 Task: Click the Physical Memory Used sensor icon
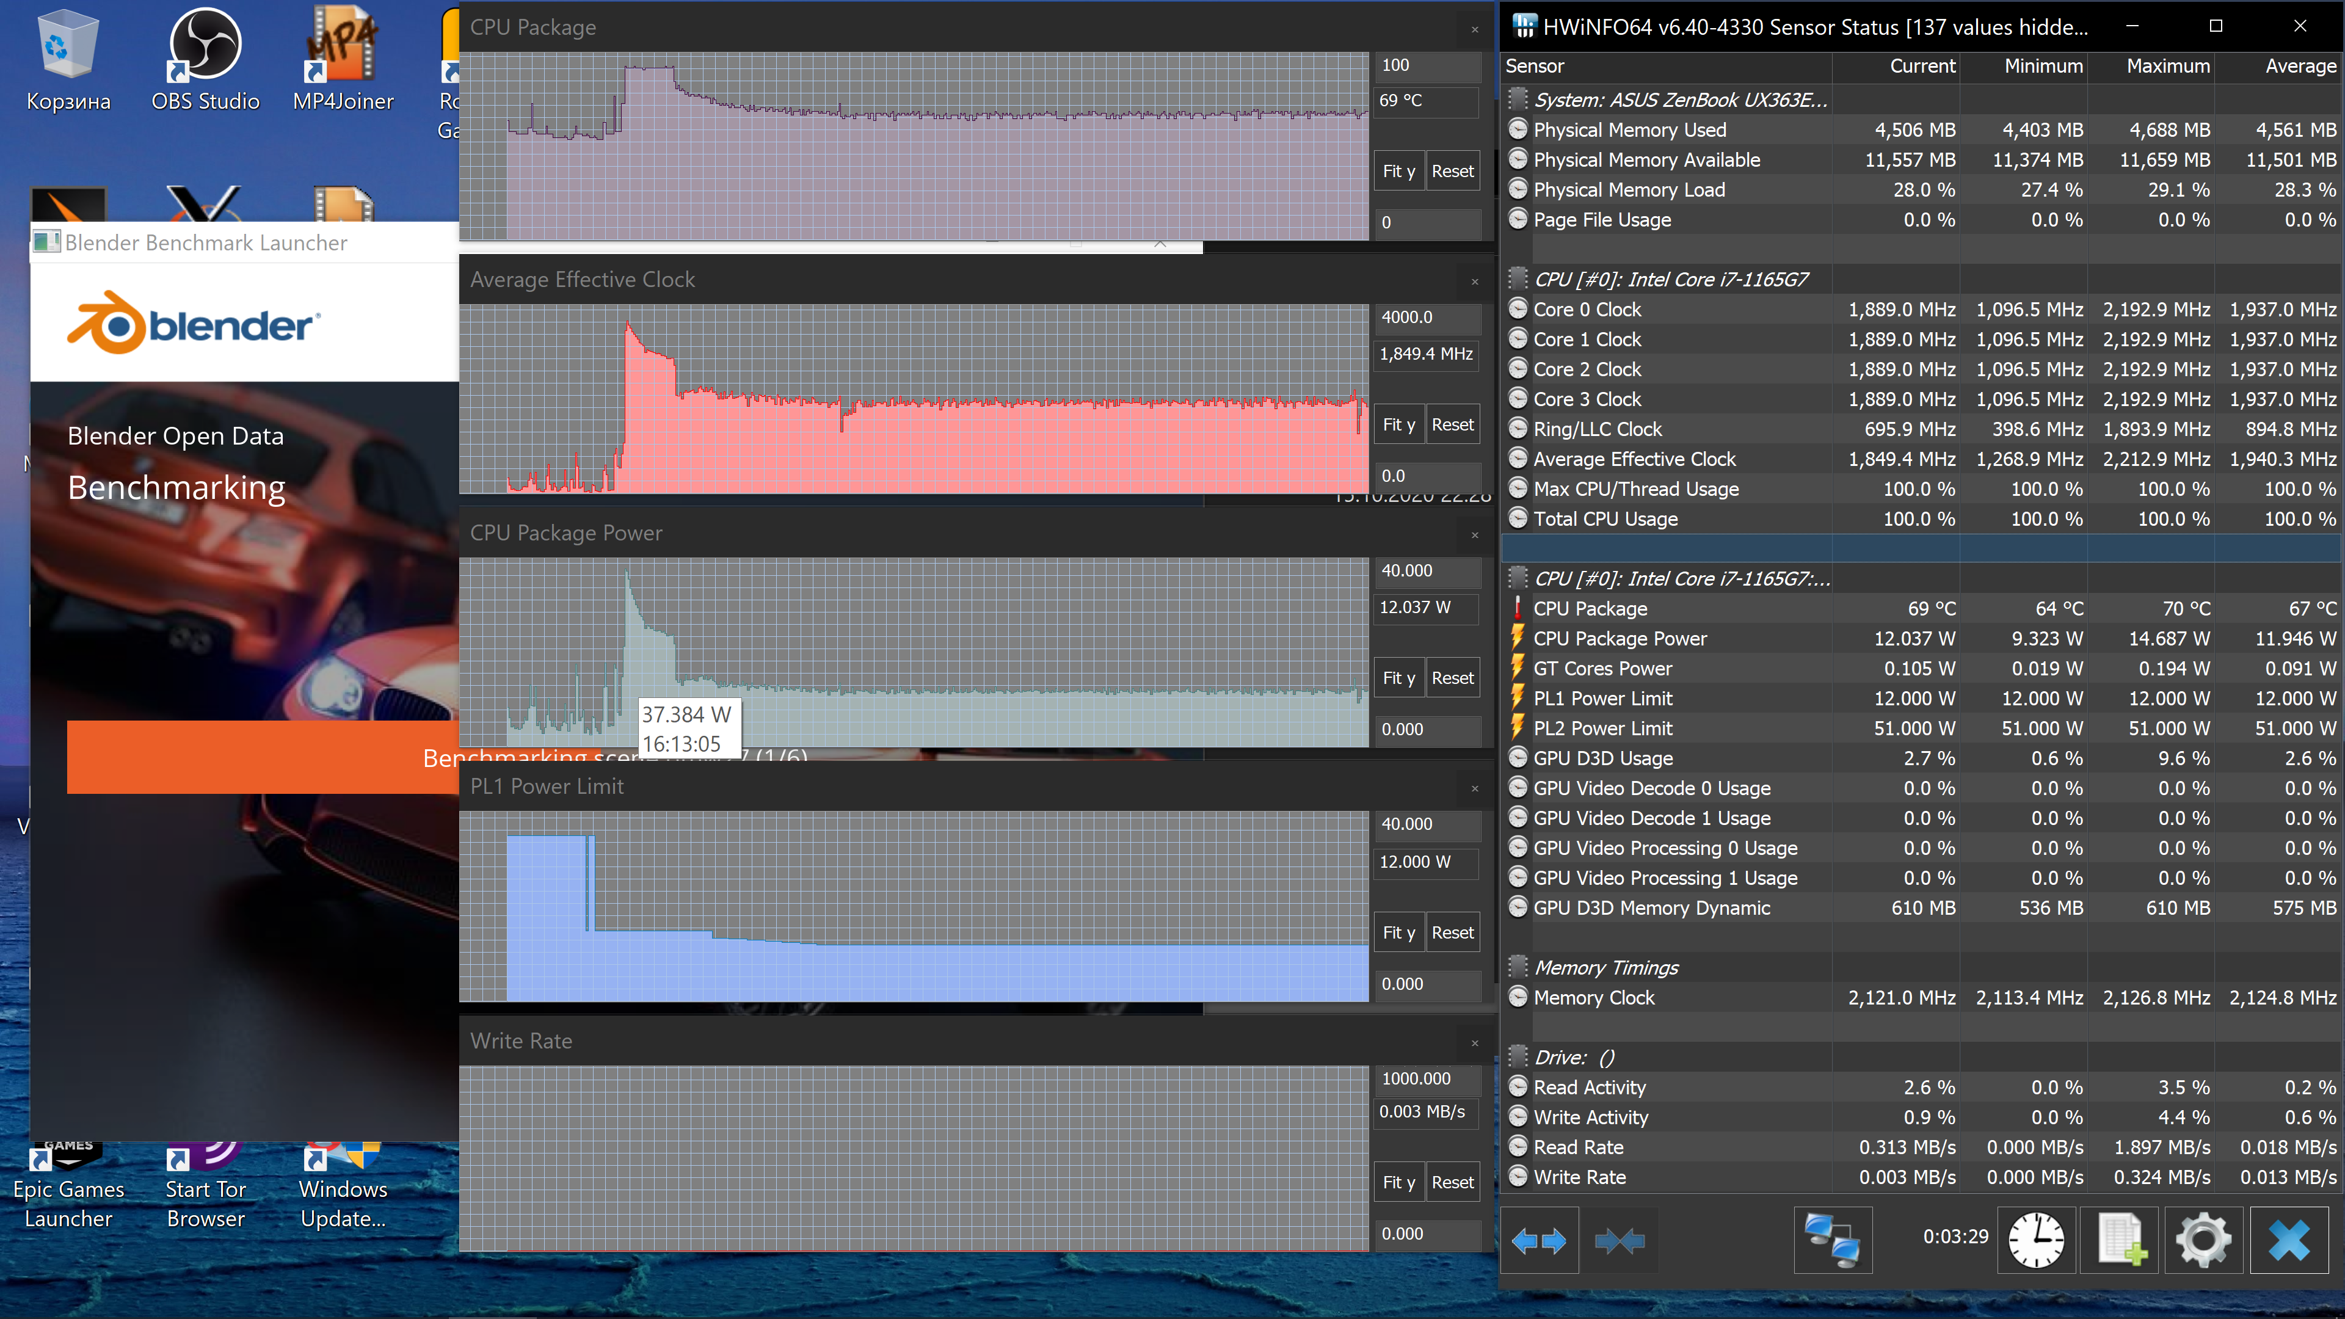(x=1518, y=129)
